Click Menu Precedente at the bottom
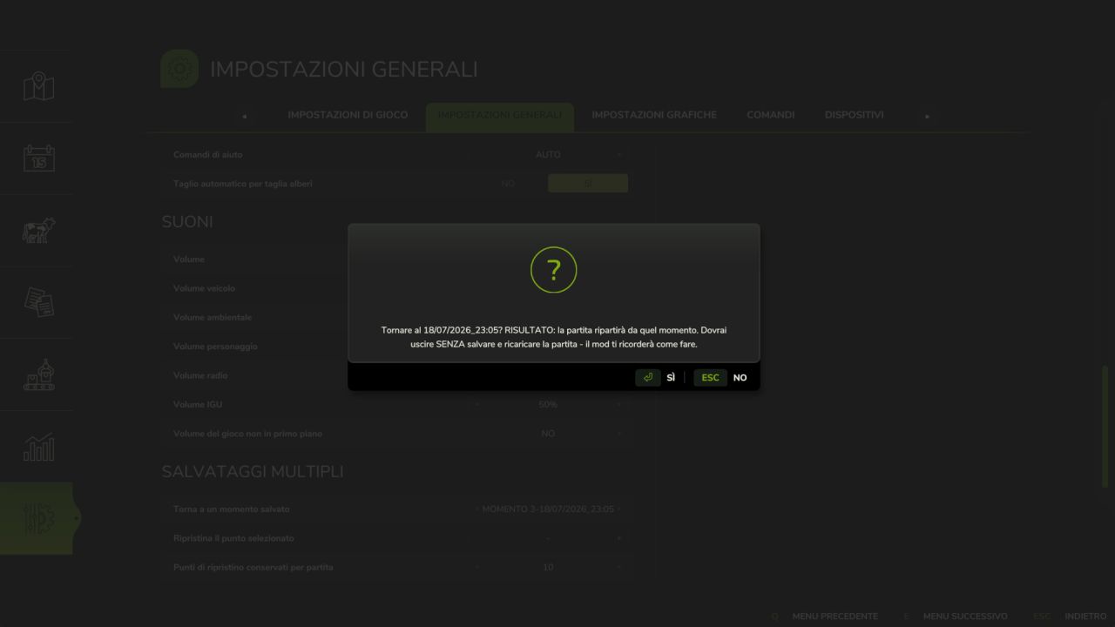 (x=835, y=617)
